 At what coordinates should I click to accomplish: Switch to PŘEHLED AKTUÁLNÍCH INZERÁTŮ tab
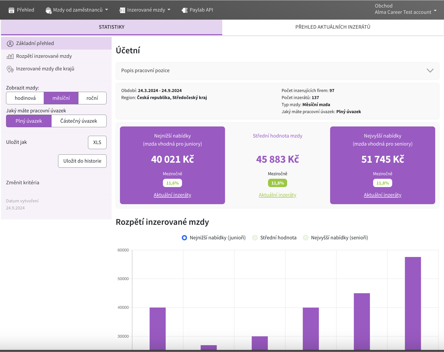[x=333, y=27]
